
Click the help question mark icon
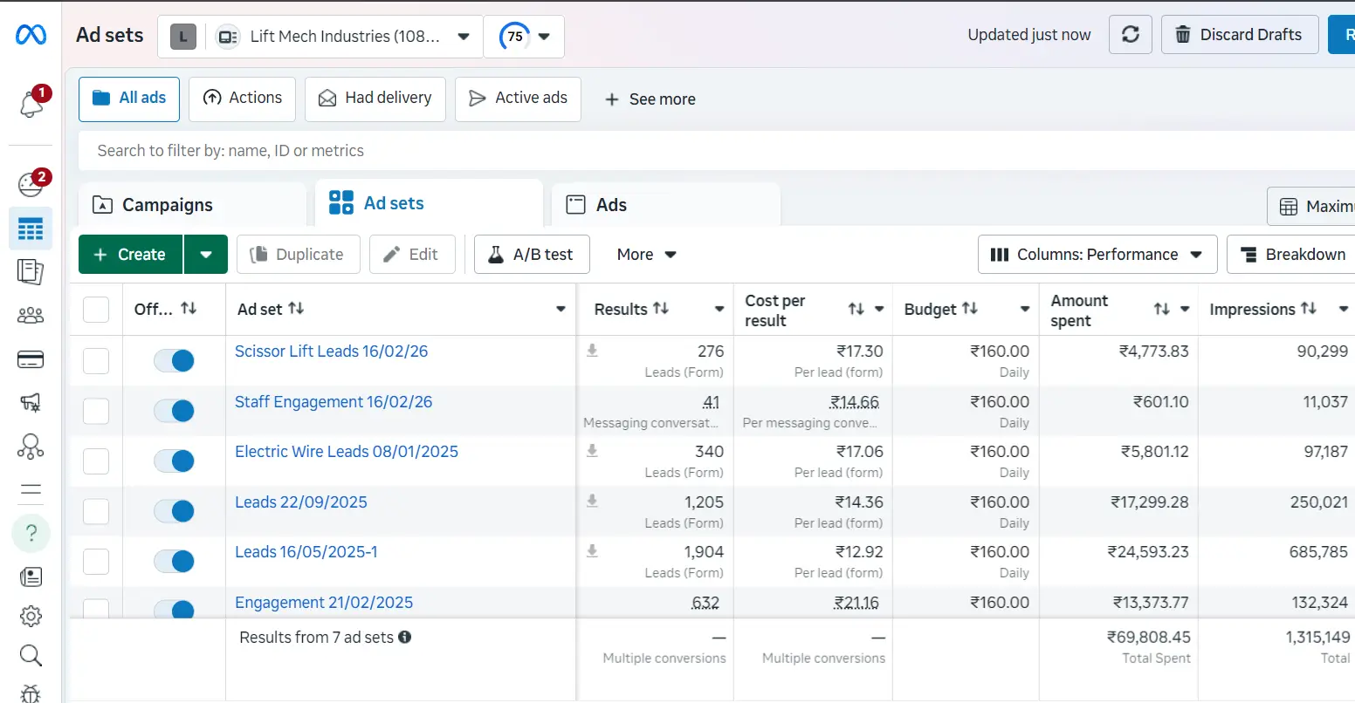click(31, 533)
